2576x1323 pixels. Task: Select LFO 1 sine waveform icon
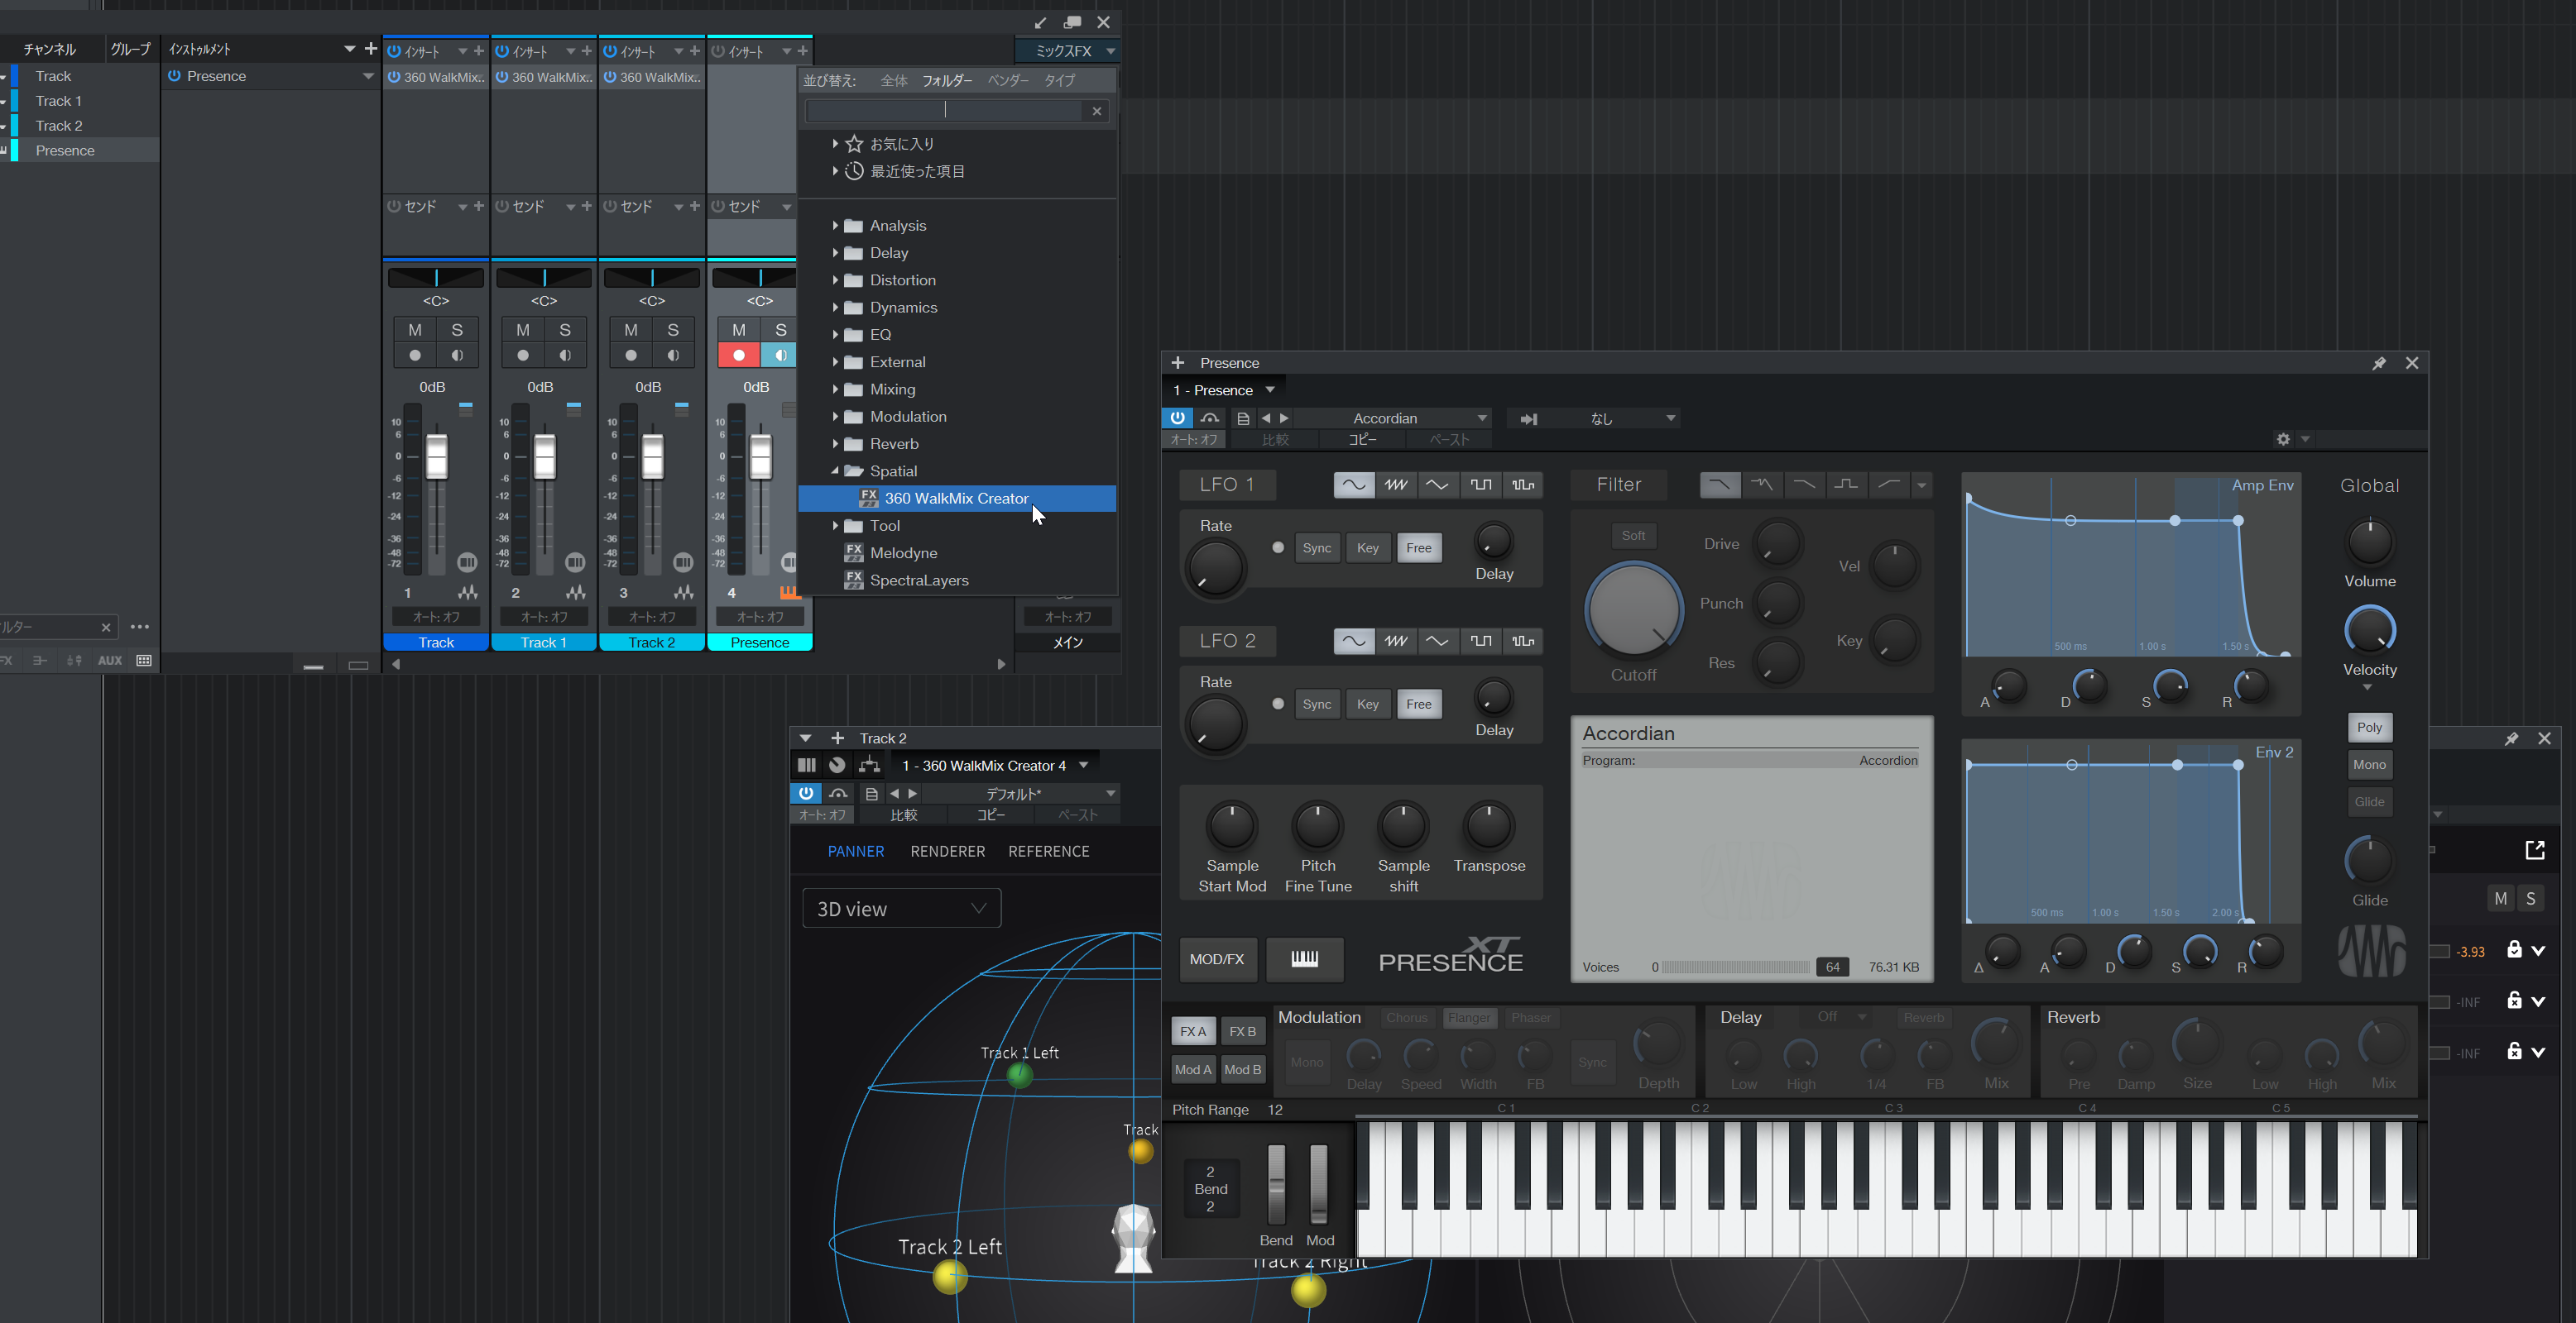click(1353, 485)
